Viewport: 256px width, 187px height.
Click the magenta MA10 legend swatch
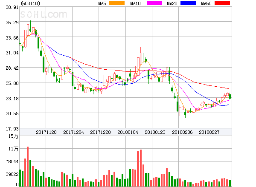click(x=154, y=3)
